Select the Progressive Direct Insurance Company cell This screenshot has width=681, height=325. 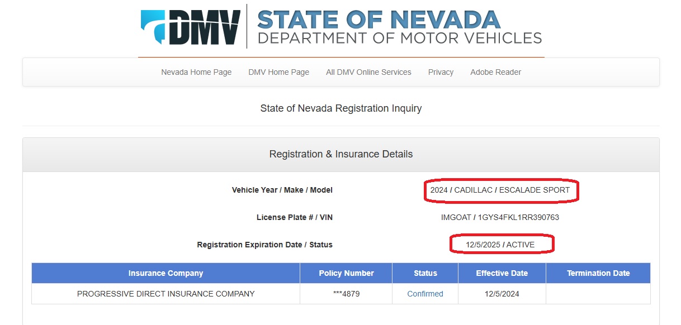click(165, 294)
